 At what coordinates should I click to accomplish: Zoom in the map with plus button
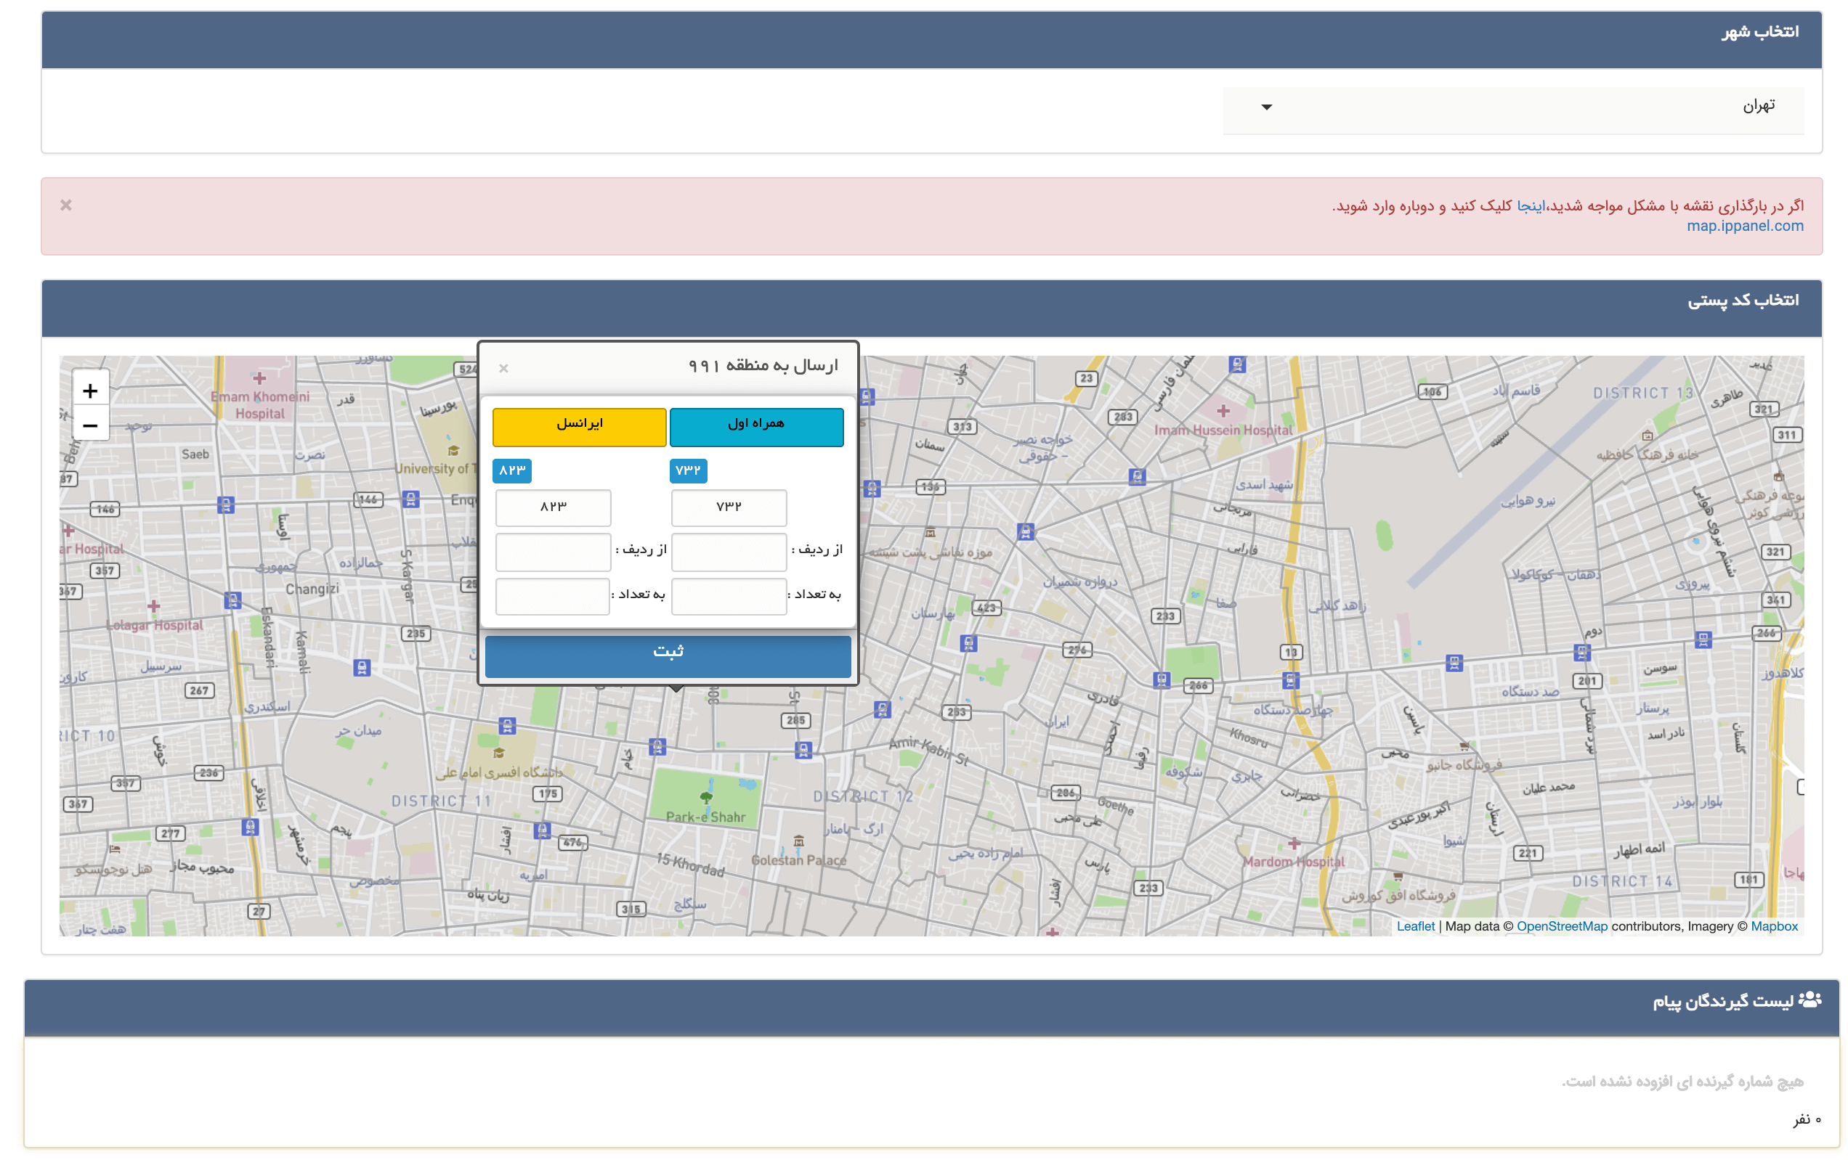pyautogui.click(x=90, y=391)
